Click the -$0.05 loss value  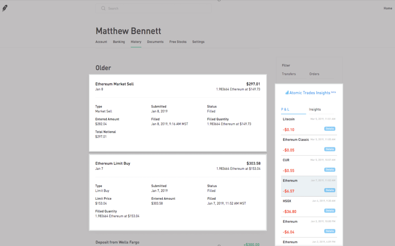[289, 150]
